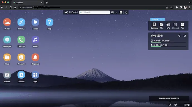
Task: Open a new browser tab
Action: click(x=47, y=3)
